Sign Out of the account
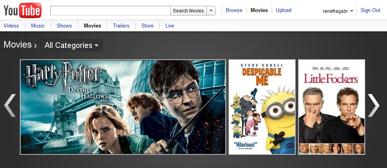The width and height of the screenshot is (387, 168). (370, 10)
